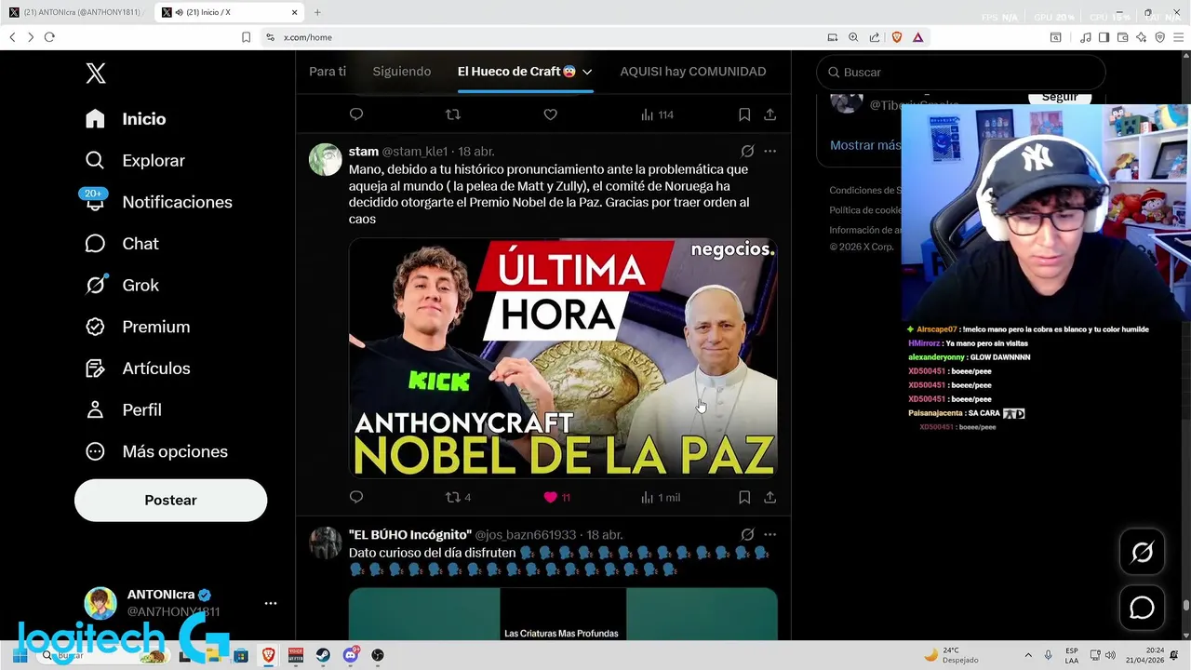Image resolution: width=1191 pixels, height=670 pixels.
Task: Open three-dot menu on stam post
Action: click(770, 151)
